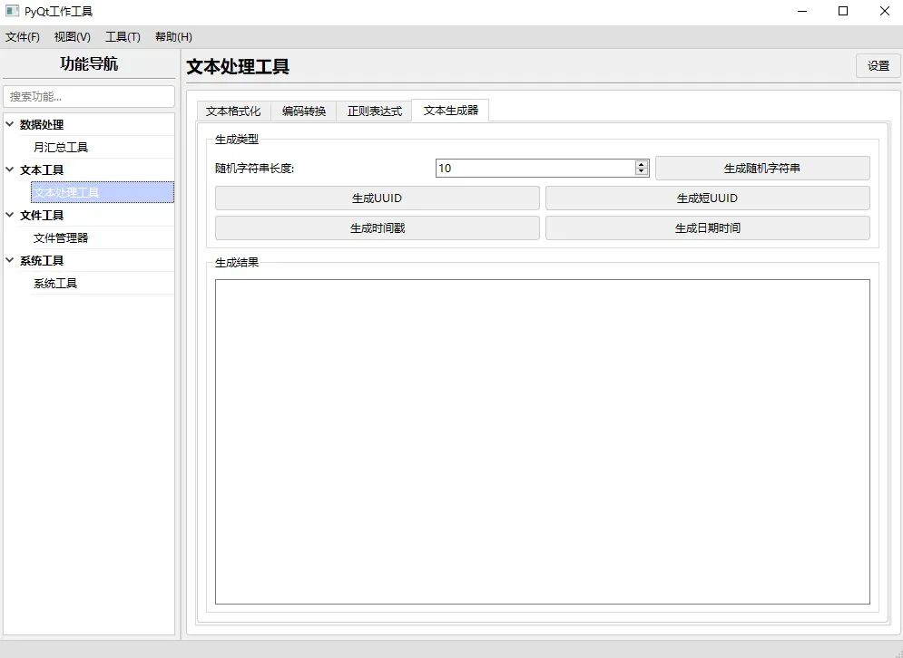The image size is (903, 658).
Task: Switch to the 文本格式化 tab
Action: click(x=233, y=111)
